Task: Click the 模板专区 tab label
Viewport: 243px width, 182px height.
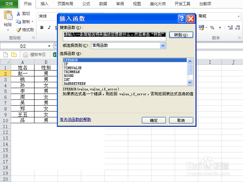Action: (38, 55)
